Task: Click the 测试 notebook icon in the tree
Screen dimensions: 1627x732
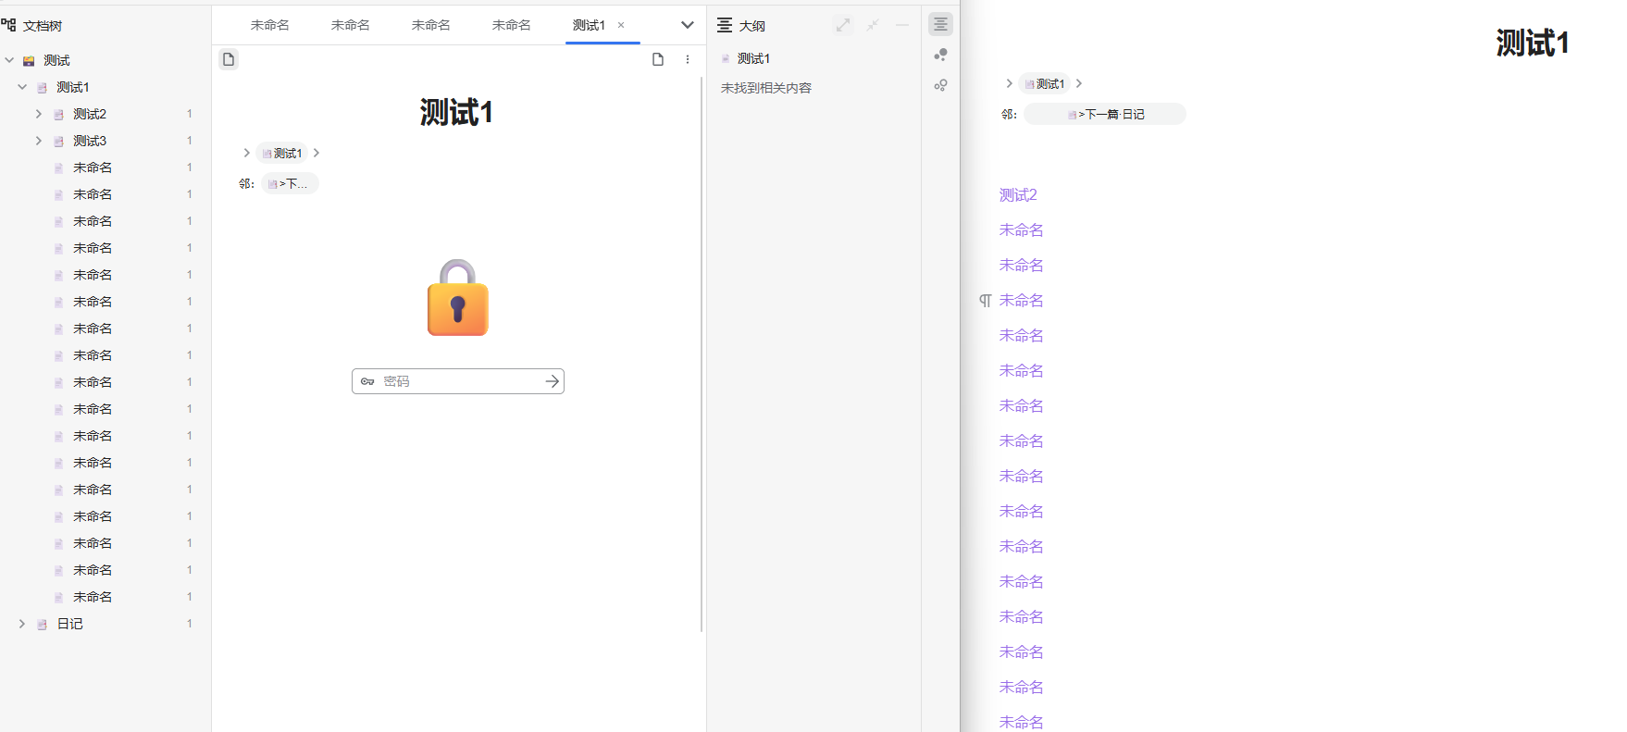Action: click(x=29, y=61)
